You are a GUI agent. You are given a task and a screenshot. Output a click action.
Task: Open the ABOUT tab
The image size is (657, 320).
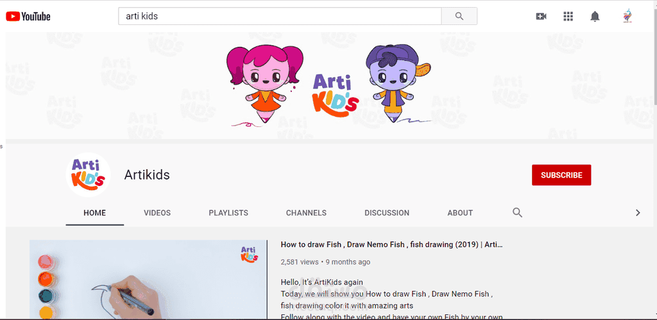(x=460, y=213)
